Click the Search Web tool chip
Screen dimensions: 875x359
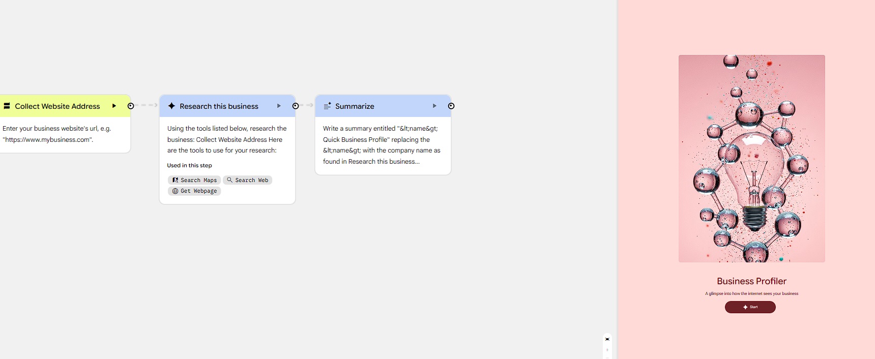click(247, 180)
